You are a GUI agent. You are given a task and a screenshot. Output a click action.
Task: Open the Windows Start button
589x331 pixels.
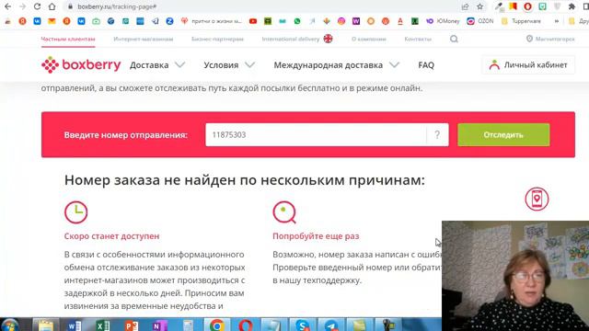click(10, 325)
